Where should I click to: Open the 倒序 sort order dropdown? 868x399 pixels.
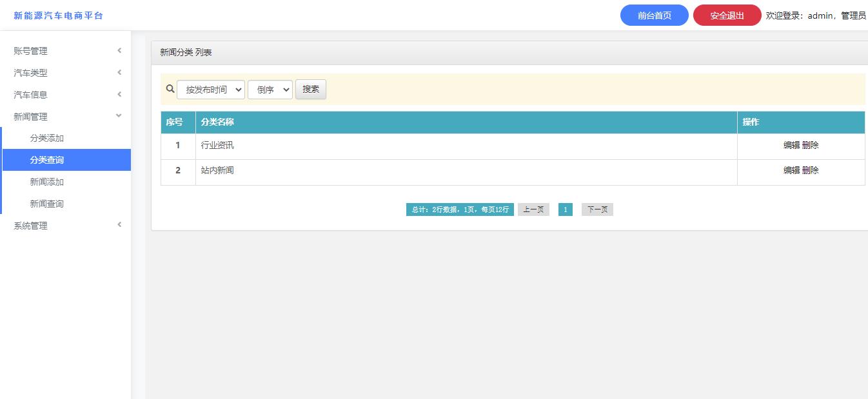(270, 90)
